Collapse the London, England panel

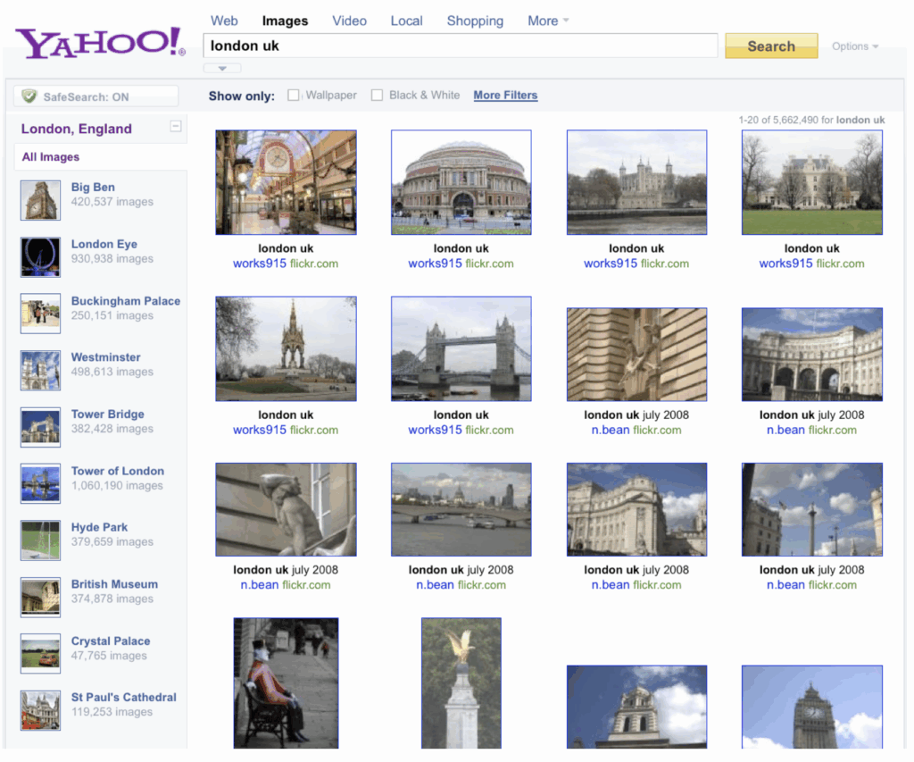pos(176,128)
